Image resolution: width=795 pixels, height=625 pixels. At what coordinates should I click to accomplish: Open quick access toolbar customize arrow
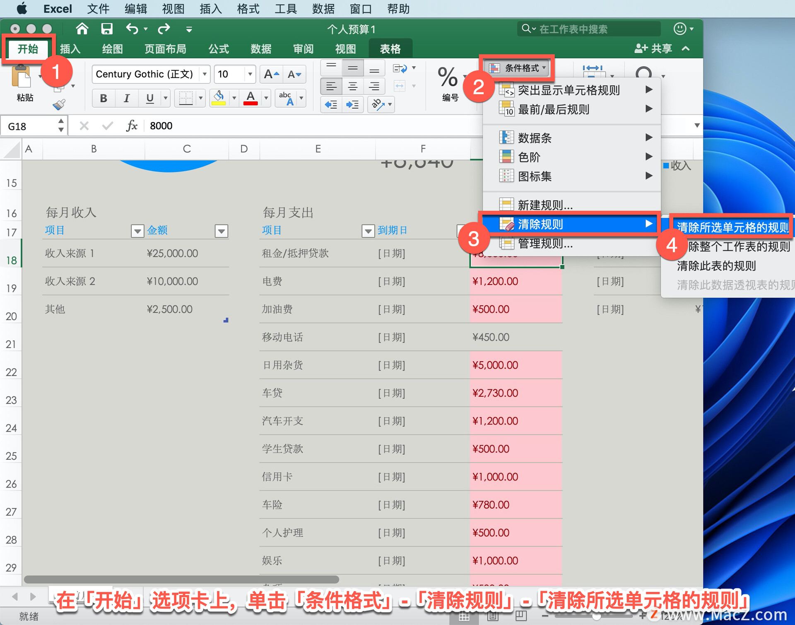point(189,29)
